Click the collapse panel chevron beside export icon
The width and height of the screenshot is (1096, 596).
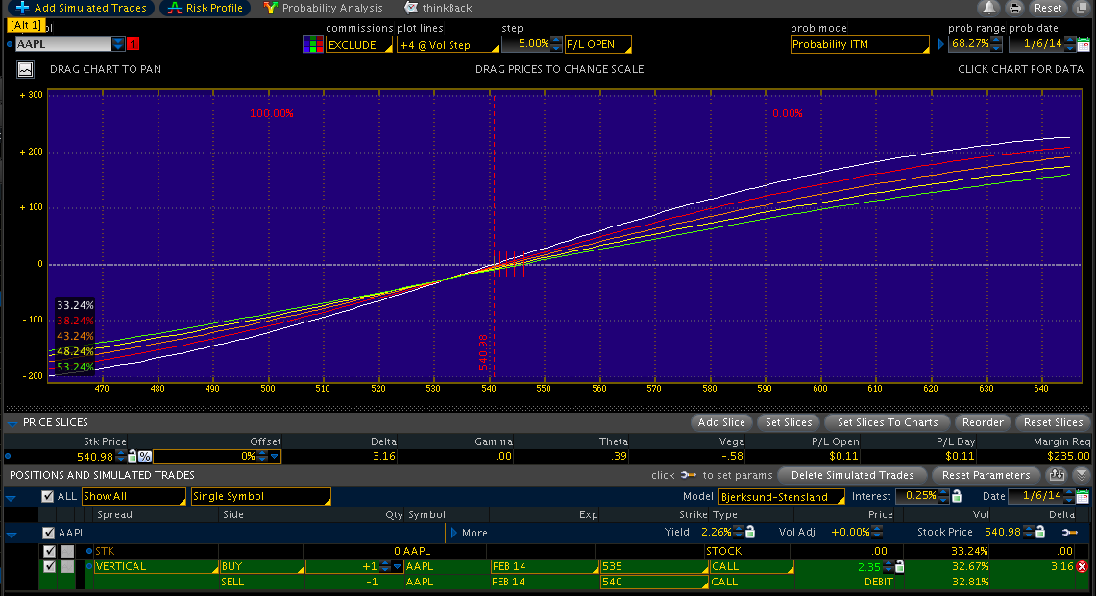coord(1082,475)
